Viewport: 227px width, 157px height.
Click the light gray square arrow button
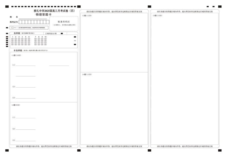pyautogui.click(x=75, y=41)
